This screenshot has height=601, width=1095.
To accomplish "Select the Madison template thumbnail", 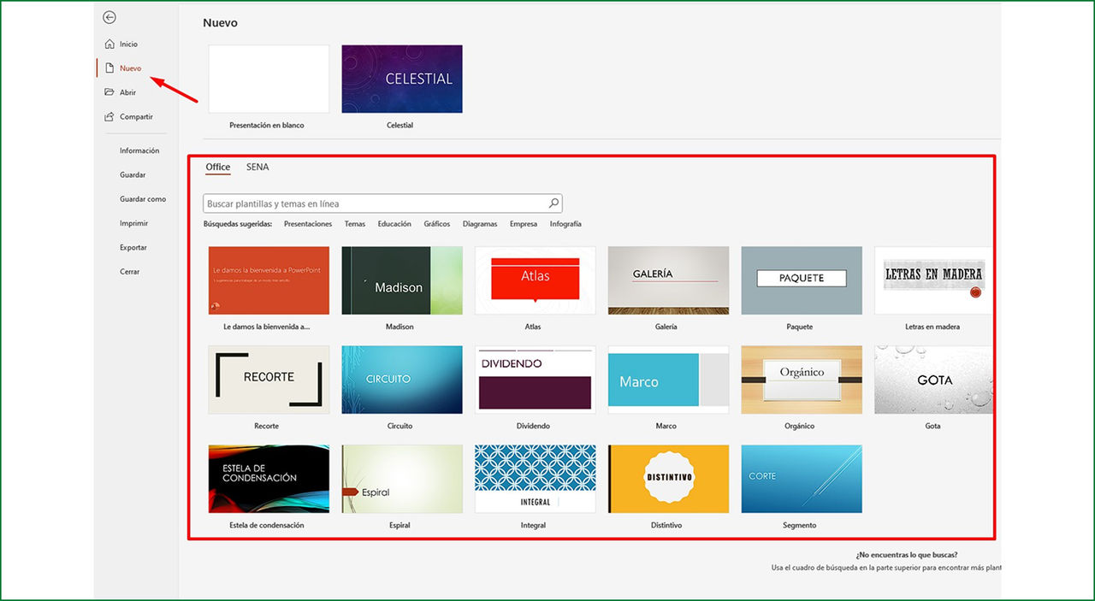I will tap(402, 281).
